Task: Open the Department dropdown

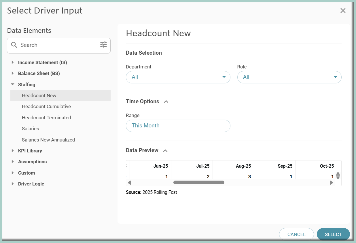Action: [178, 77]
